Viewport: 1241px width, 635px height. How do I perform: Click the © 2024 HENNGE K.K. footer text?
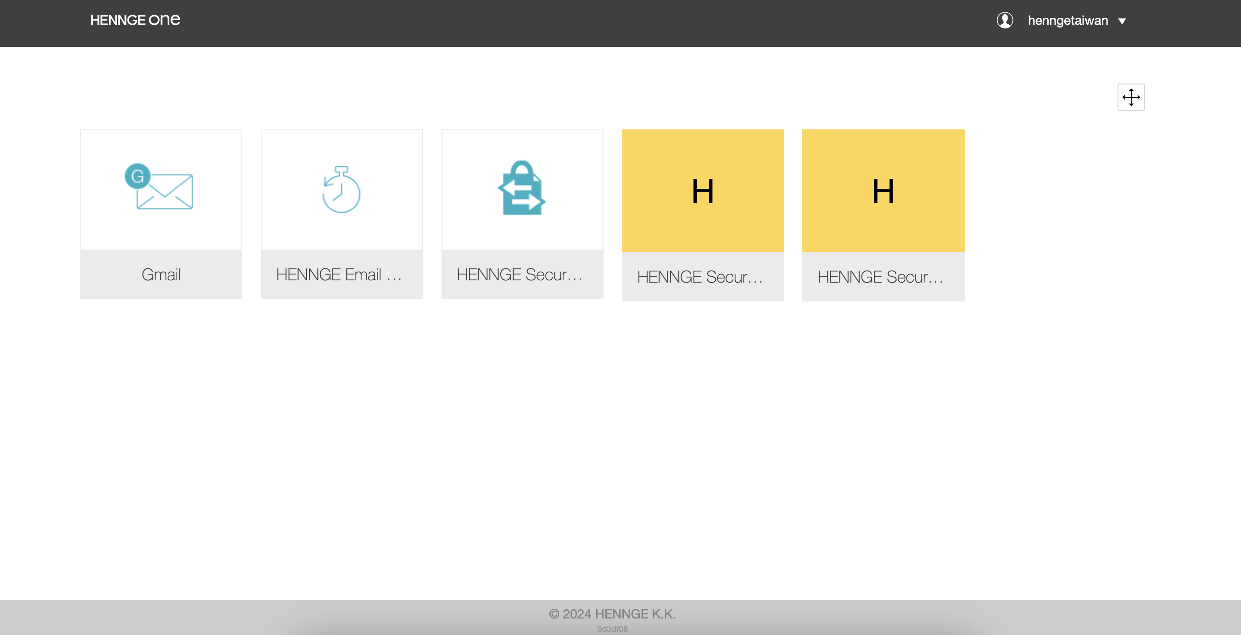click(612, 614)
